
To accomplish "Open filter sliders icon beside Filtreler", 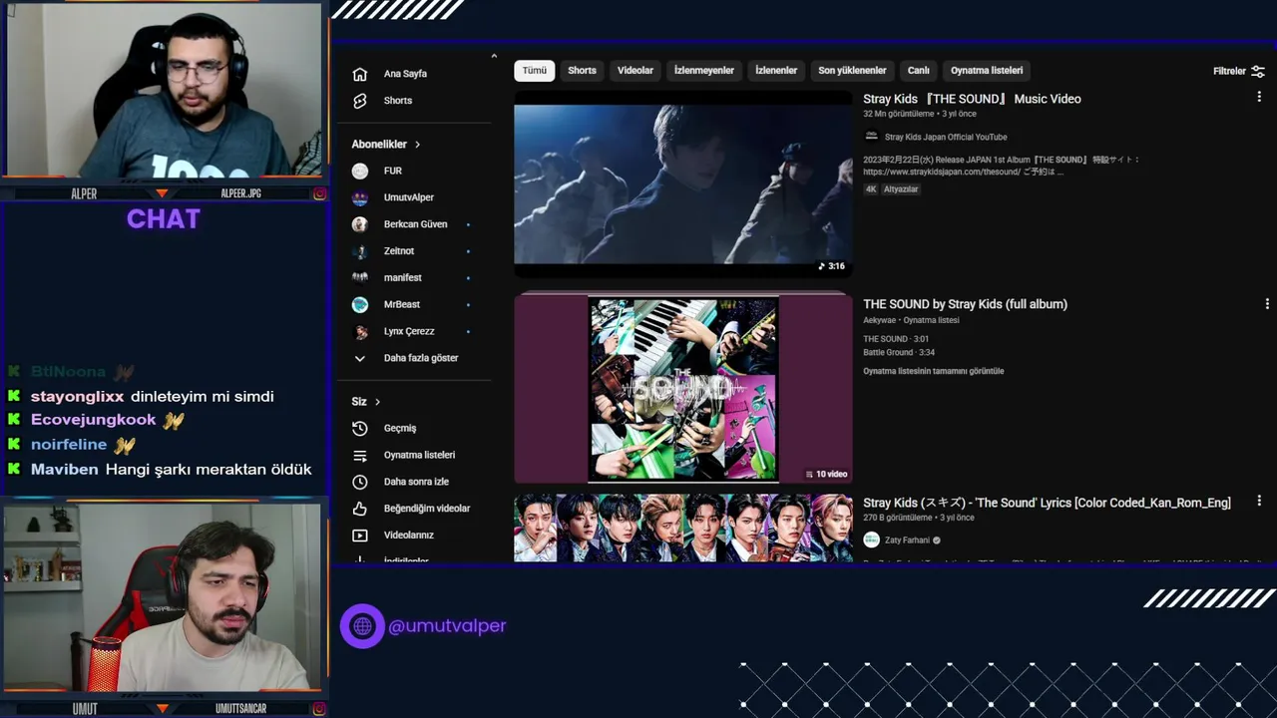I will click(1258, 71).
